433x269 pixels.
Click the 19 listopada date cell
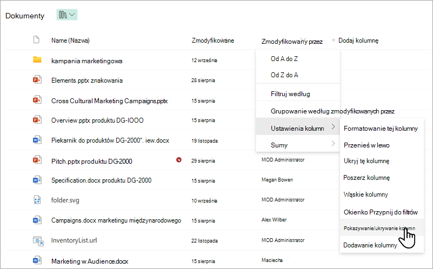(x=205, y=140)
